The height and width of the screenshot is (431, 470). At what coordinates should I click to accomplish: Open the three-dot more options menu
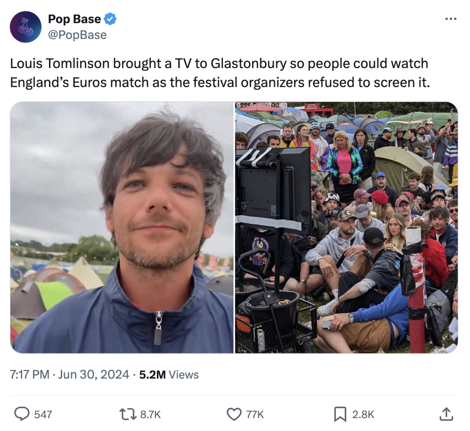pos(450,19)
